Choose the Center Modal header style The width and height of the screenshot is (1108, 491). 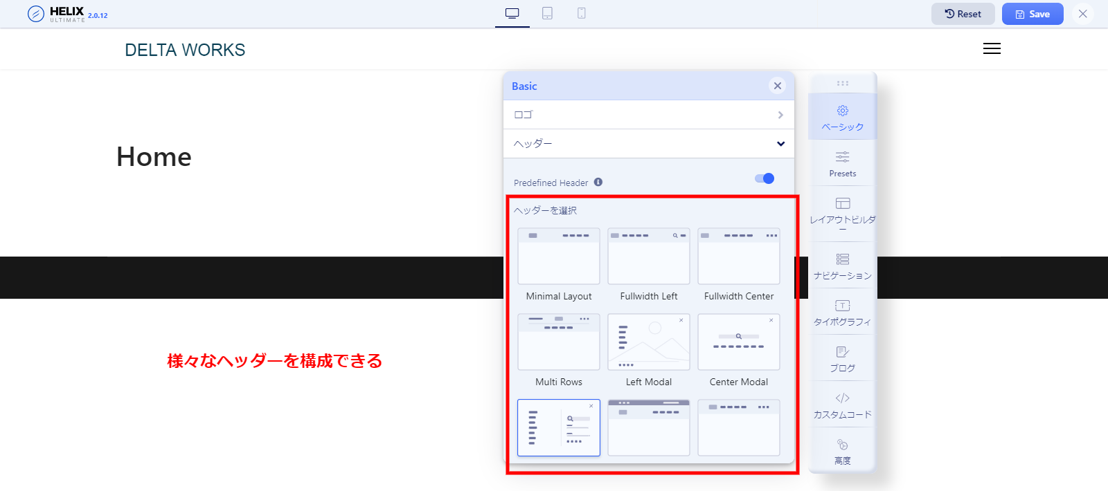click(739, 342)
